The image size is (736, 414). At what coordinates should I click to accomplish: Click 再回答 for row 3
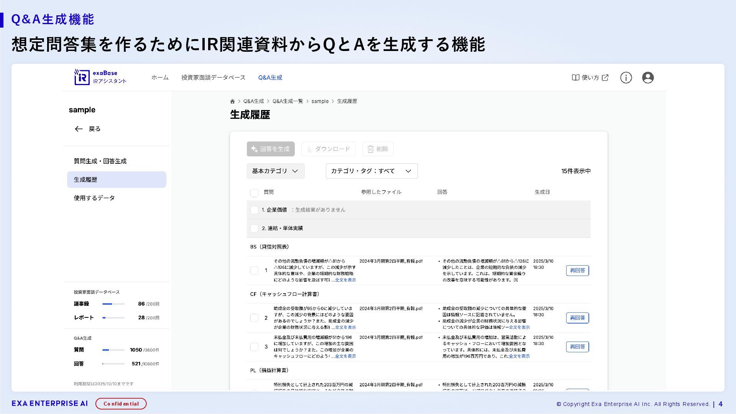[577, 347]
